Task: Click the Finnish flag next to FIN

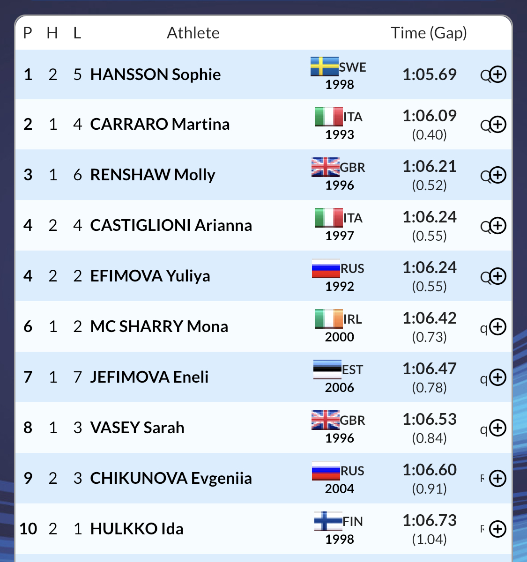Action: [x=328, y=521]
